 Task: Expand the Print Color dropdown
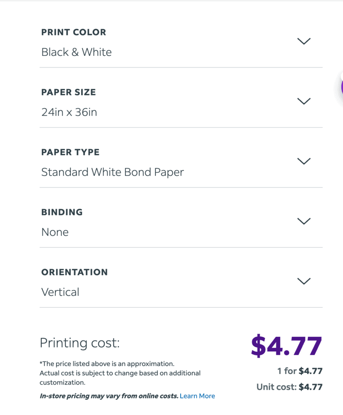click(x=304, y=41)
